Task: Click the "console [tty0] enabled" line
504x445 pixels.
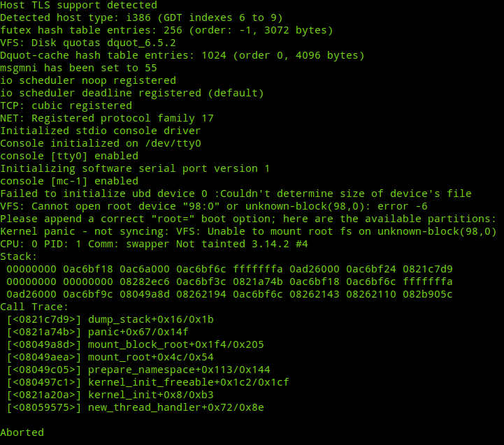Action: (x=69, y=156)
